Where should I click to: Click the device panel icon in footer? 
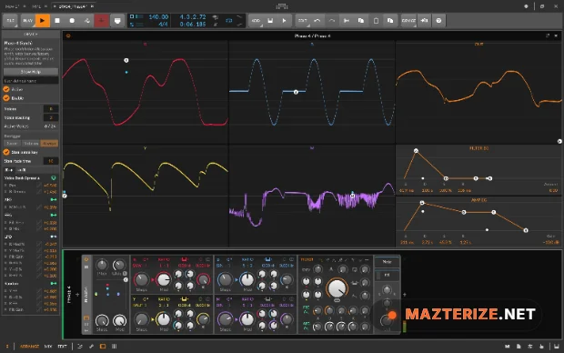103,347
